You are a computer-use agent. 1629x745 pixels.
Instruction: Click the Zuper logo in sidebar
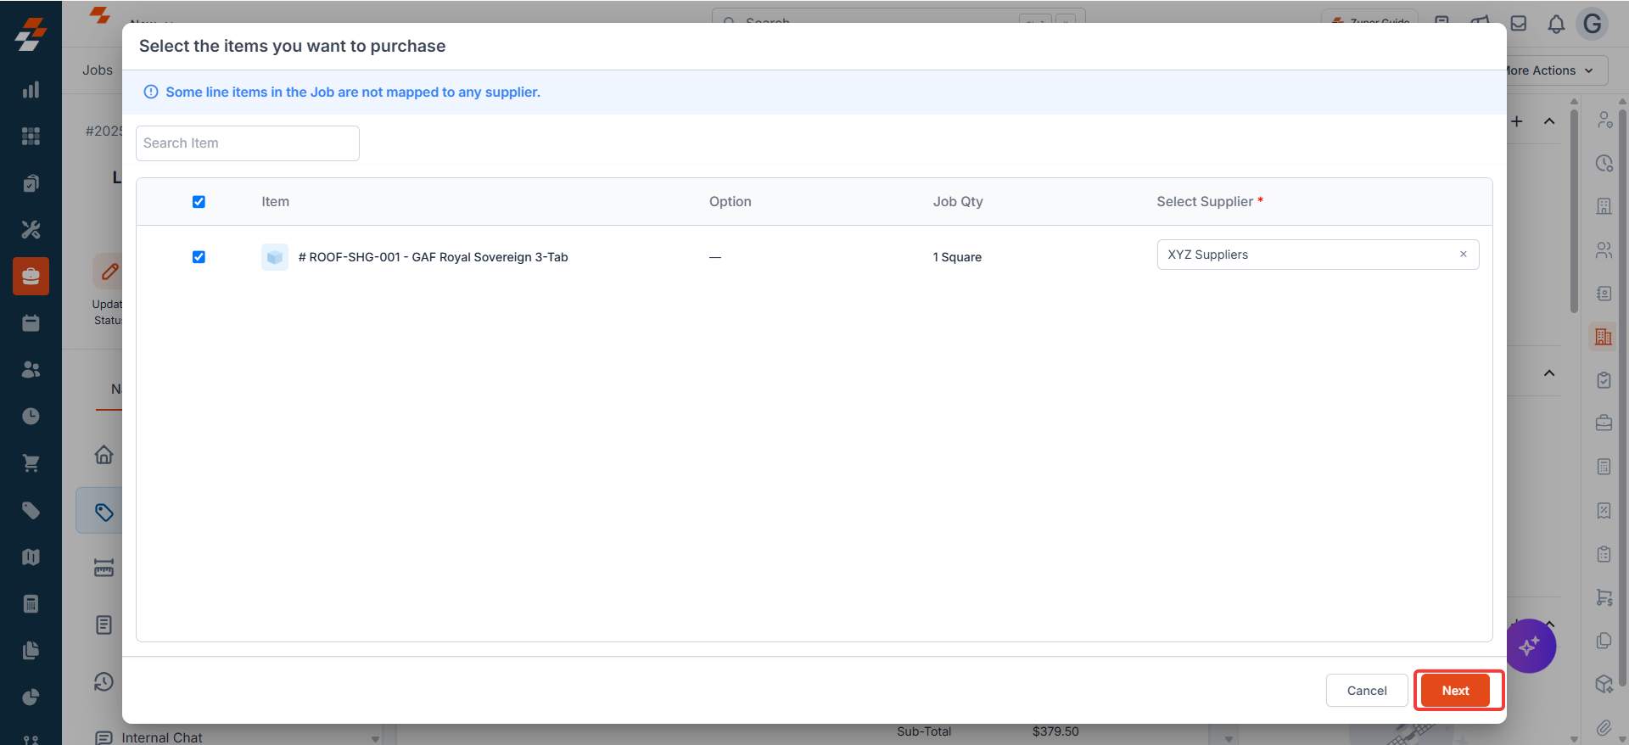click(31, 35)
